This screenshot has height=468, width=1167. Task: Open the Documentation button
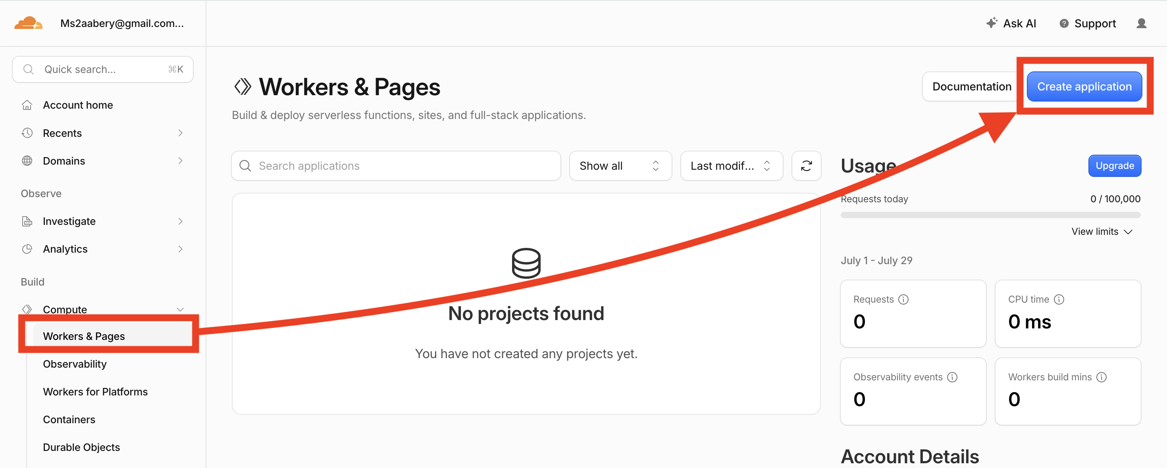click(x=971, y=86)
